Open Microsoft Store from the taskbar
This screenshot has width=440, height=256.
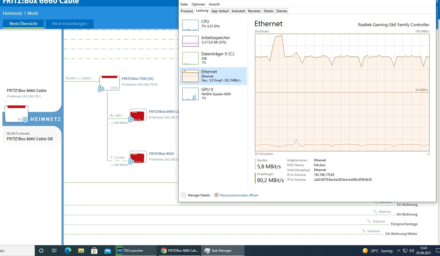tap(94, 251)
